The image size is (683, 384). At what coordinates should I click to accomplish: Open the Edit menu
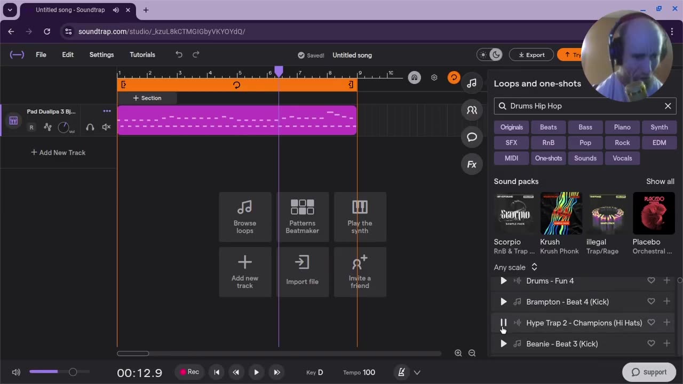[x=68, y=54]
